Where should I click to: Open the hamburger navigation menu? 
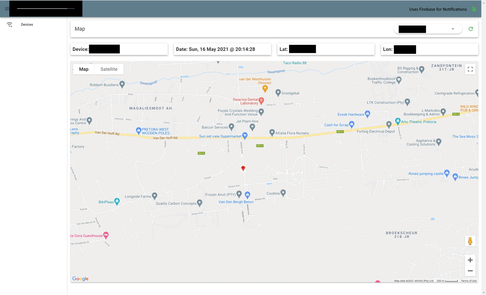click(x=7, y=9)
